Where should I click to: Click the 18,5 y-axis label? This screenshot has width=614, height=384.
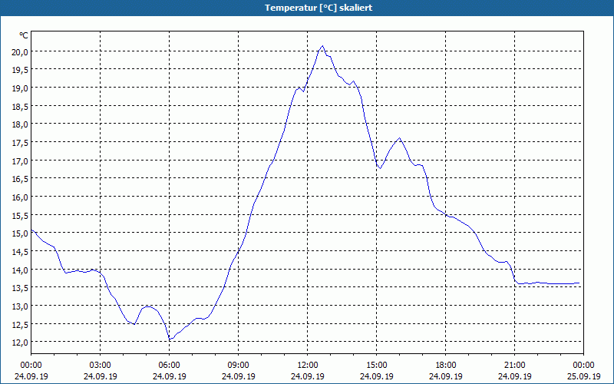tap(21, 106)
